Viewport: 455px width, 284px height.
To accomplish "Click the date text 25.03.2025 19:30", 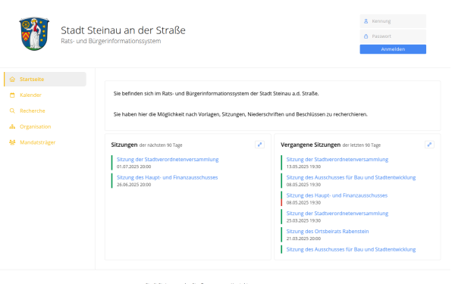I will [x=303, y=220].
